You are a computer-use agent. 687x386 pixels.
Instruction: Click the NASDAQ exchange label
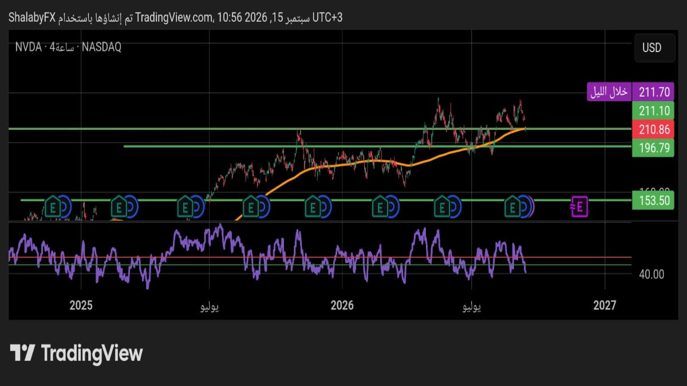pos(101,47)
